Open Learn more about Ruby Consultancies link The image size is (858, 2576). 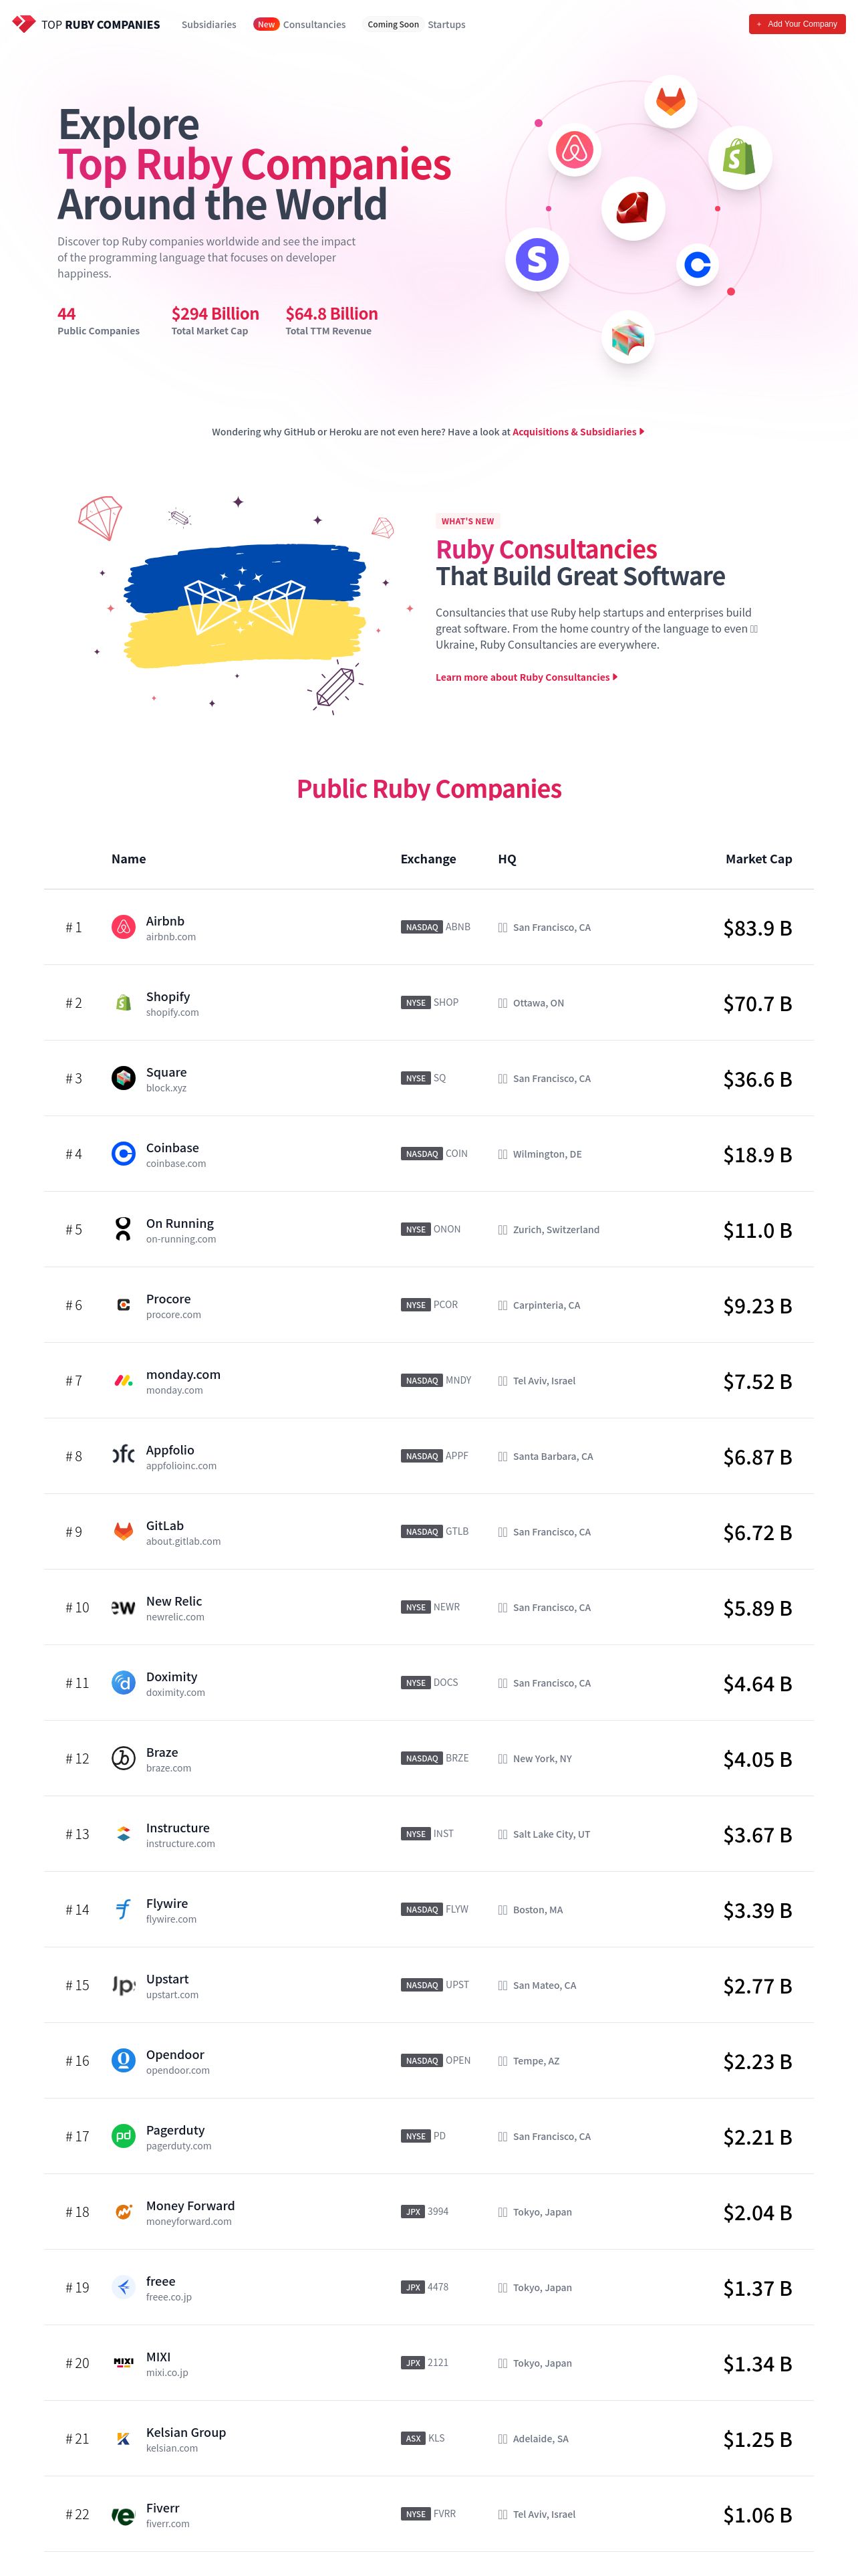[527, 677]
